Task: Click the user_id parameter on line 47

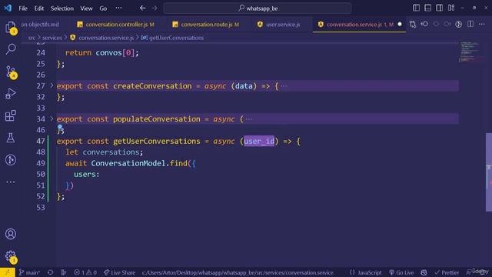Action: [x=259, y=141]
